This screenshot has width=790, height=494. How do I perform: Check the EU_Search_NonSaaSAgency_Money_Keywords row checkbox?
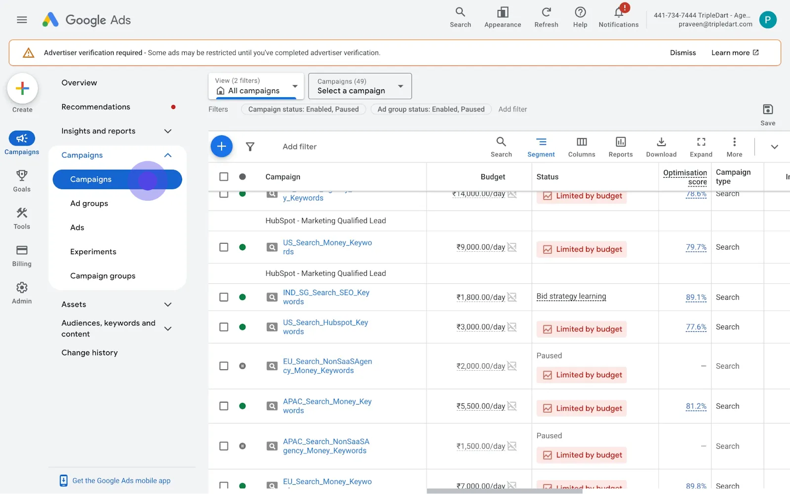(x=224, y=366)
